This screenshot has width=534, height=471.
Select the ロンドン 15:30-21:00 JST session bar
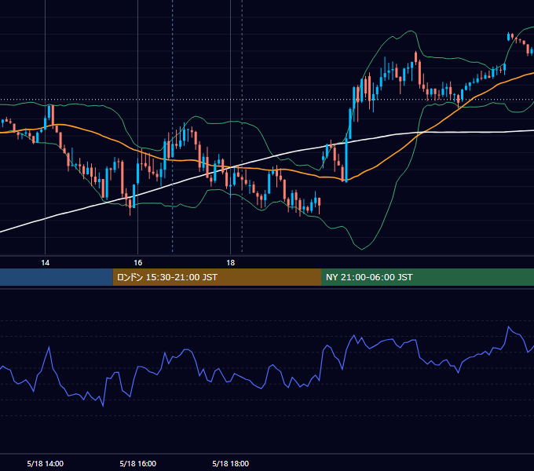(x=217, y=277)
